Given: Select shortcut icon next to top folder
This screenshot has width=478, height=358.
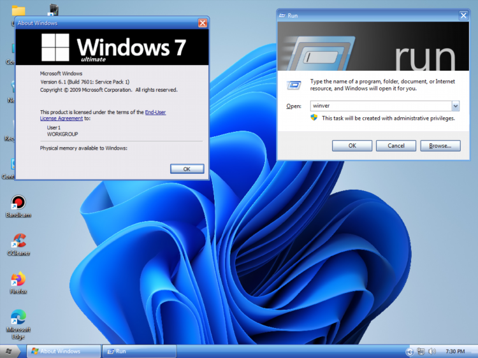Looking at the screenshot, I should point(53,10).
